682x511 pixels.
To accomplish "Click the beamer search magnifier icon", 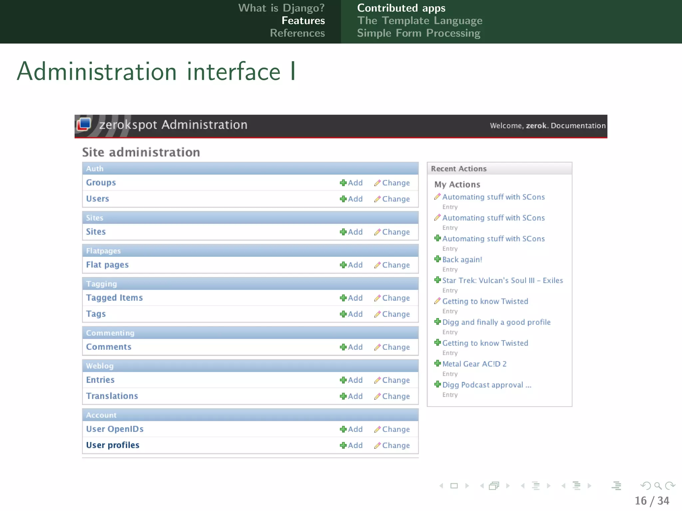I will click(x=658, y=486).
